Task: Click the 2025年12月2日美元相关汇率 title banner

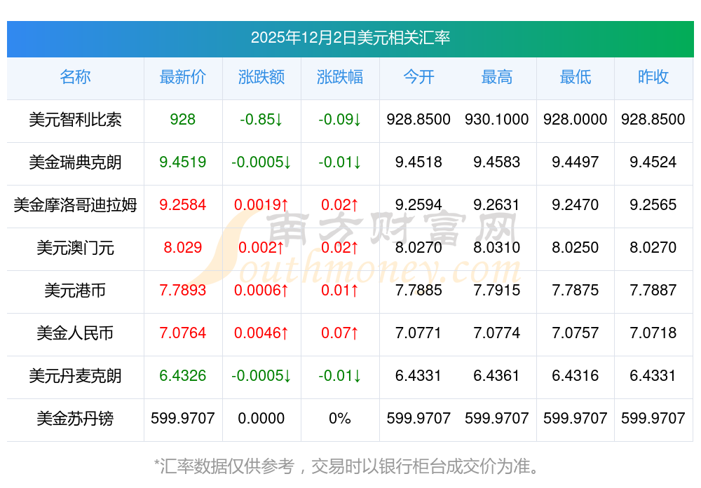Action: [x=350, y=38]
